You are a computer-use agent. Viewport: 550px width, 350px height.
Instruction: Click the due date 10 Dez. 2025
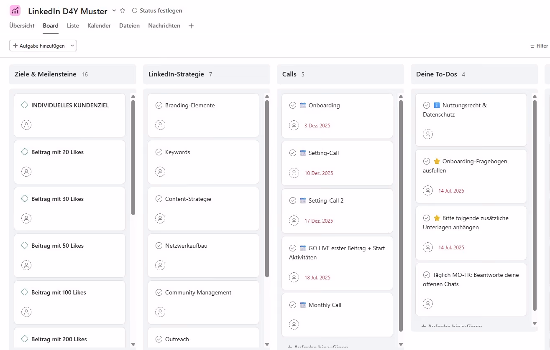click(319, 173)
